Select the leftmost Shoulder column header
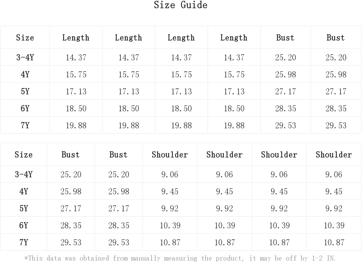Viewport: 362px width, 262px height. click(x=170, y=155)
